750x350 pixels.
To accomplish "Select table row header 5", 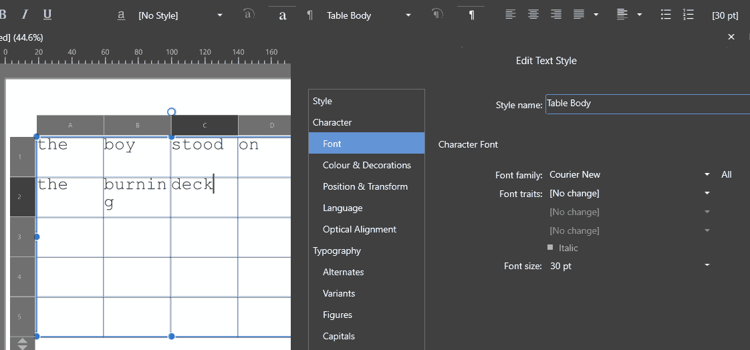I will click(23, 317).
